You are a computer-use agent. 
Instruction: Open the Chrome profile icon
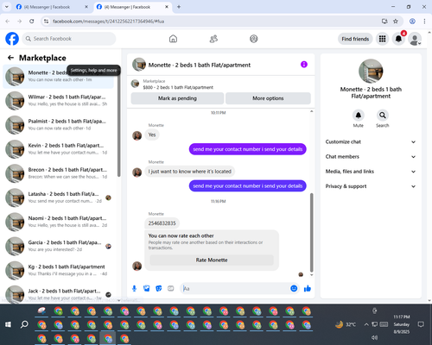pos(412,22)
